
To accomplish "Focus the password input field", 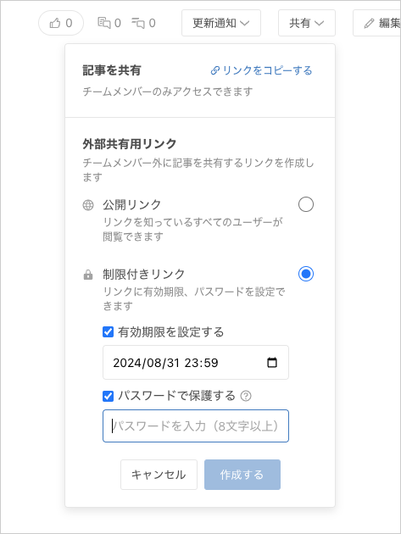I will 196,426.
